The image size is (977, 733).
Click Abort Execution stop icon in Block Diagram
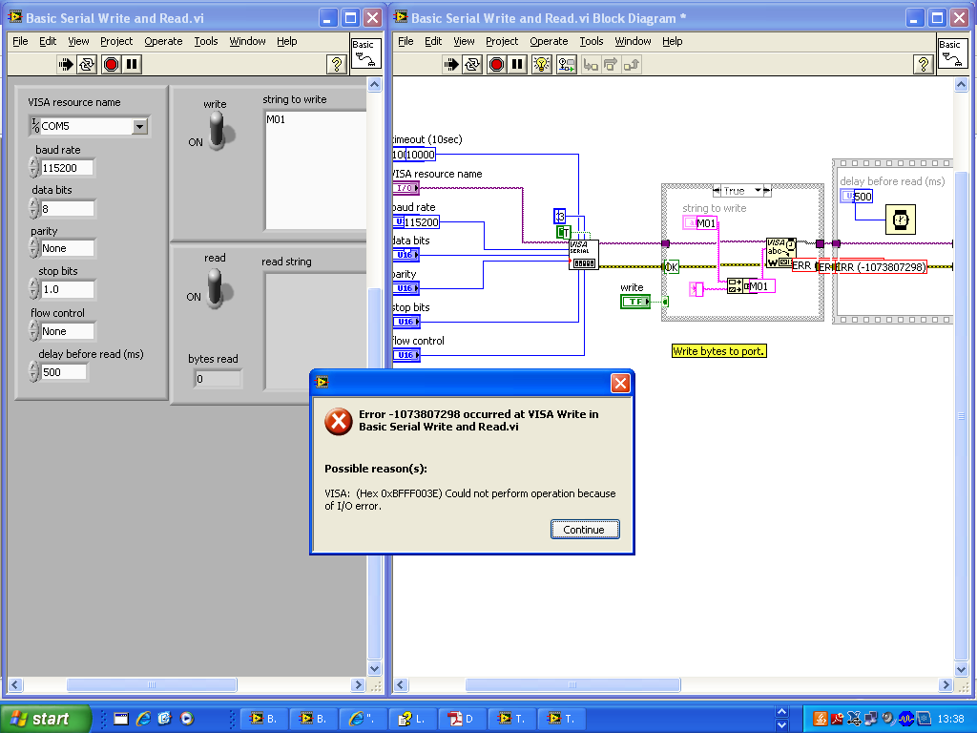click(x=496, y=64)
